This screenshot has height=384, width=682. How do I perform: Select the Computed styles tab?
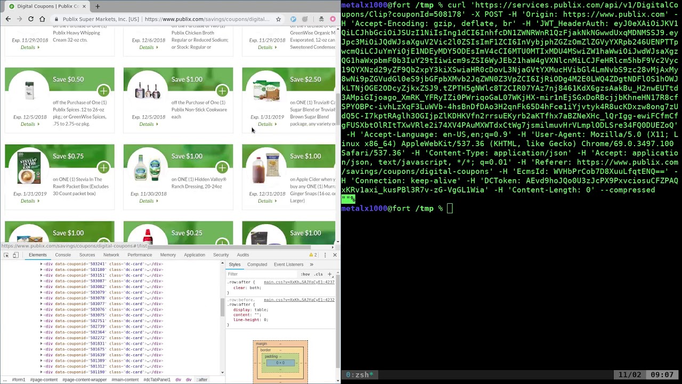pos(257,265)
